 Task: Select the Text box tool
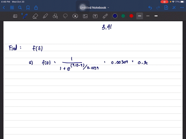pyautogui.click(x=95, y=16)
